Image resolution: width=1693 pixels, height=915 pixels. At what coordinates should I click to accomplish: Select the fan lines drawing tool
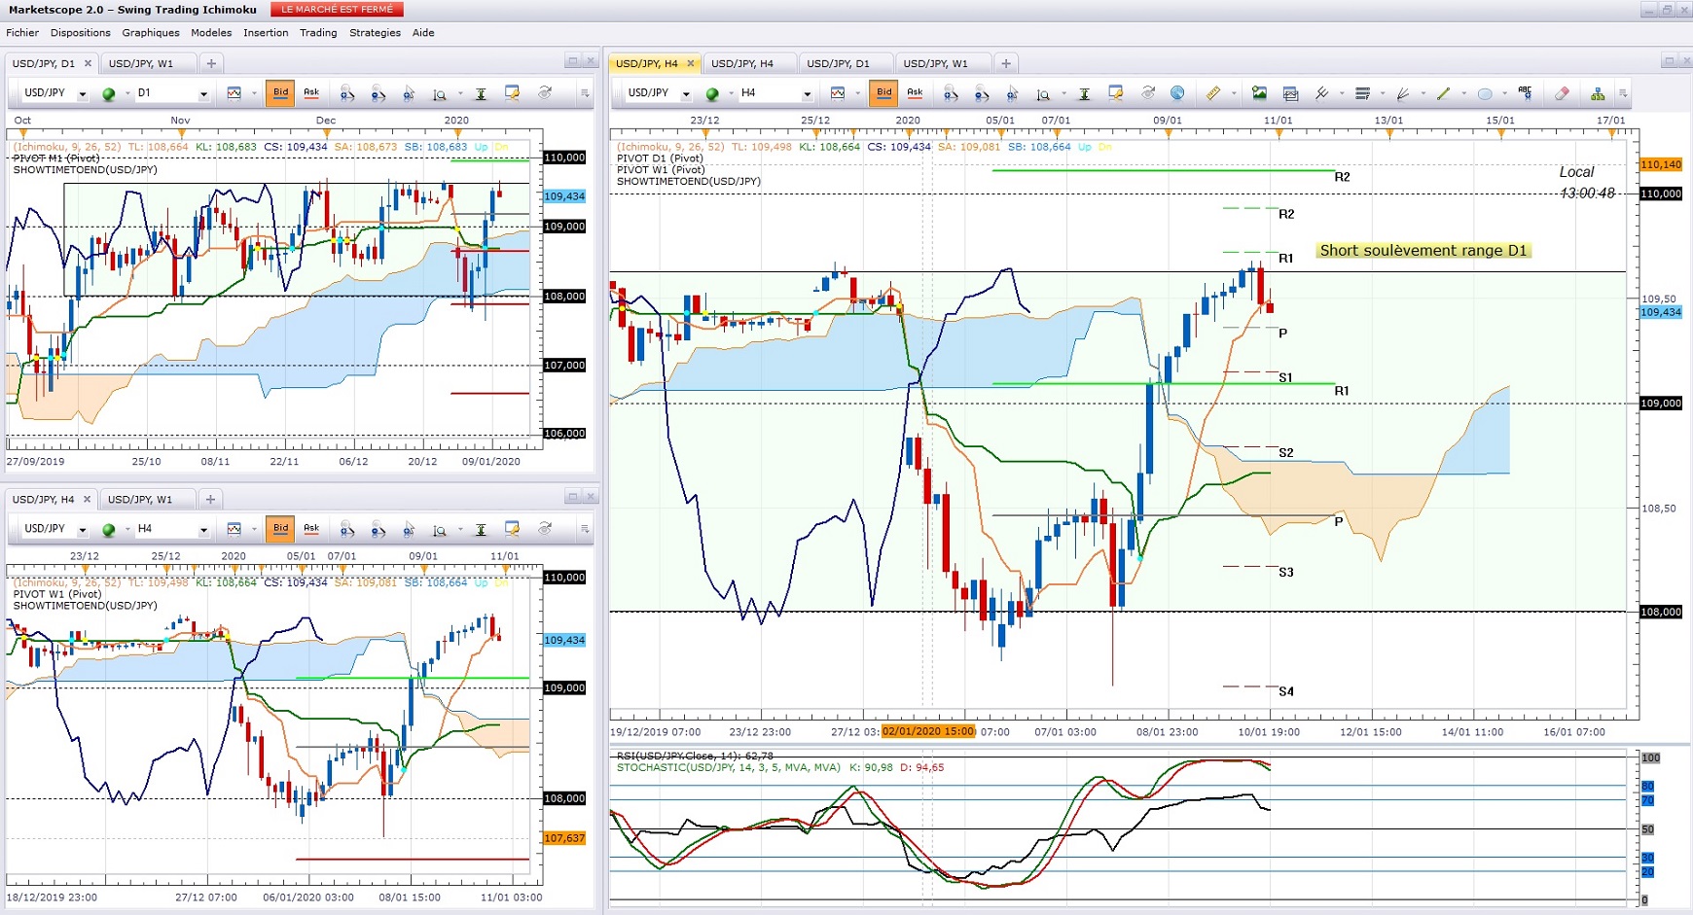pos(1403,93)
